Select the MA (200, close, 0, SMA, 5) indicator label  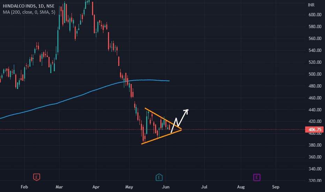click(x=29, y=12)
